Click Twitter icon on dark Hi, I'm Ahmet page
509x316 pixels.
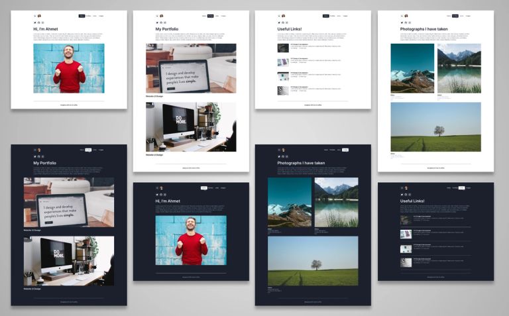(x=157, y=195)
